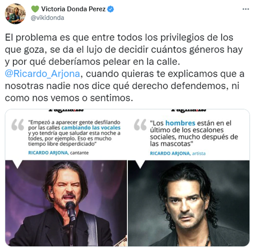Viewport: 253px width, 248px height.
Task: Click highlighted phrase 'cambiando las vocales'
Action: click(91, 128)
